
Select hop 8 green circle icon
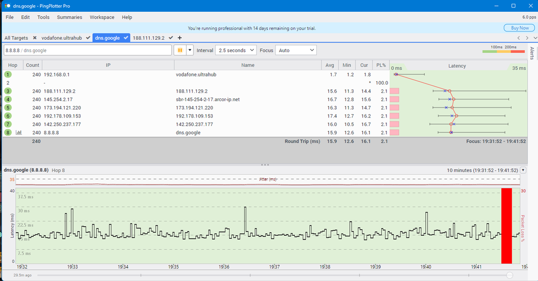(8, 132)
